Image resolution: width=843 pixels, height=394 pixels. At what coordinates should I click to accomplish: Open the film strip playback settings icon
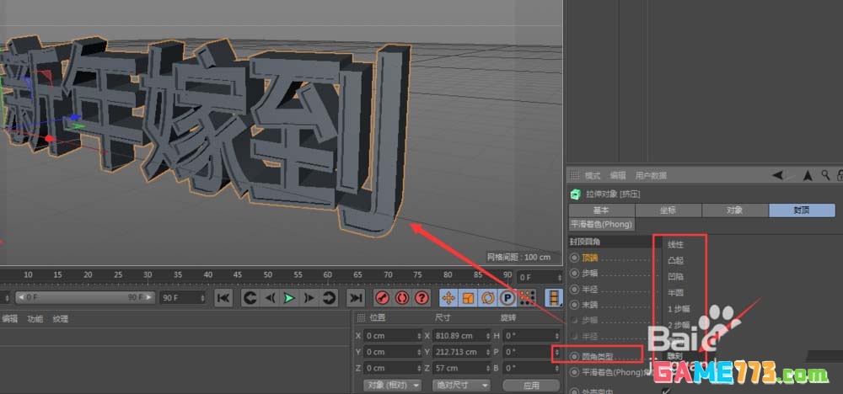click(554, 298)
